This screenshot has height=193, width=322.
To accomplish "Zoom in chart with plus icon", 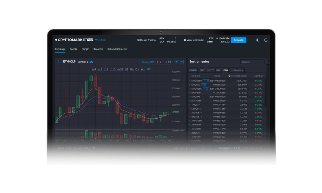I will coord(177,62).
